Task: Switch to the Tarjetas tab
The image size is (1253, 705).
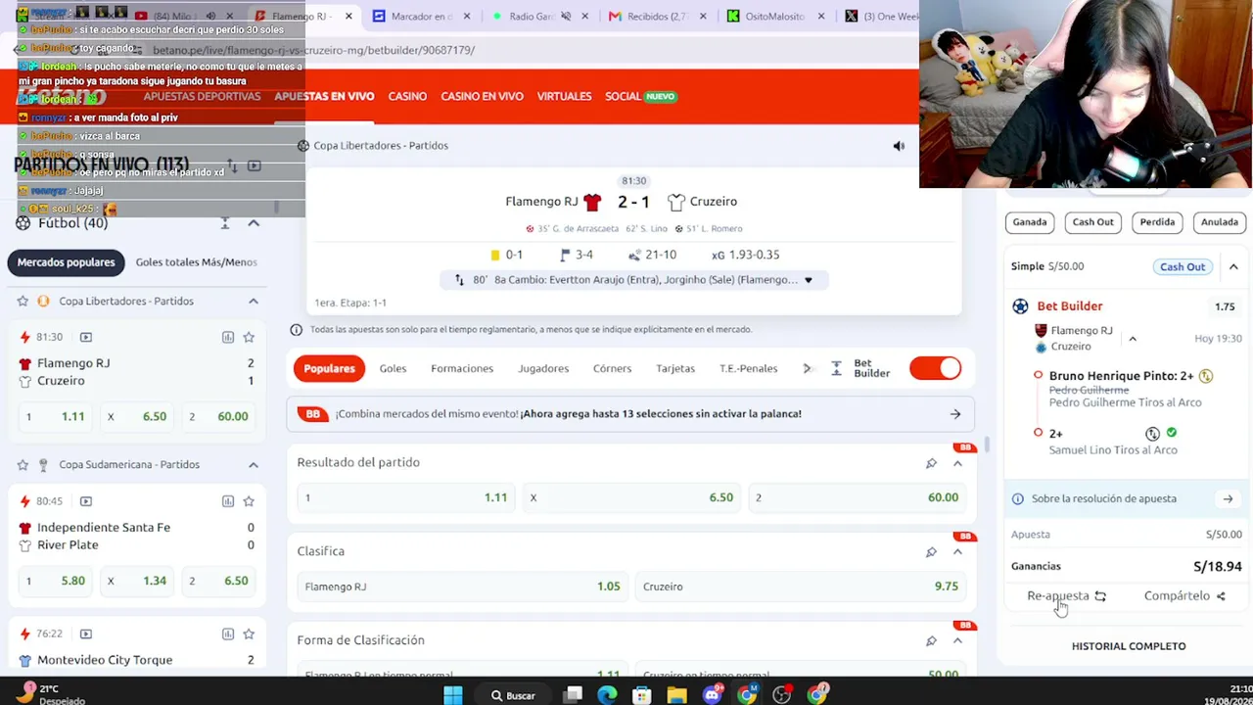Action: pos(675,368)
